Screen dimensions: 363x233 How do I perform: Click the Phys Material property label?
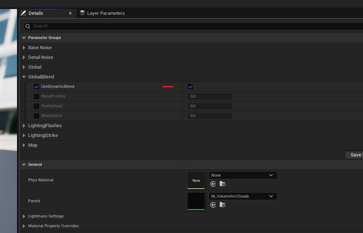(x=41, y=180)
